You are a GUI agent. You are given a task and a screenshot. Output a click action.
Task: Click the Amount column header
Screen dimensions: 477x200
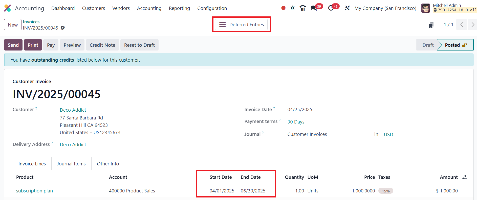click(x=449, y=177)
